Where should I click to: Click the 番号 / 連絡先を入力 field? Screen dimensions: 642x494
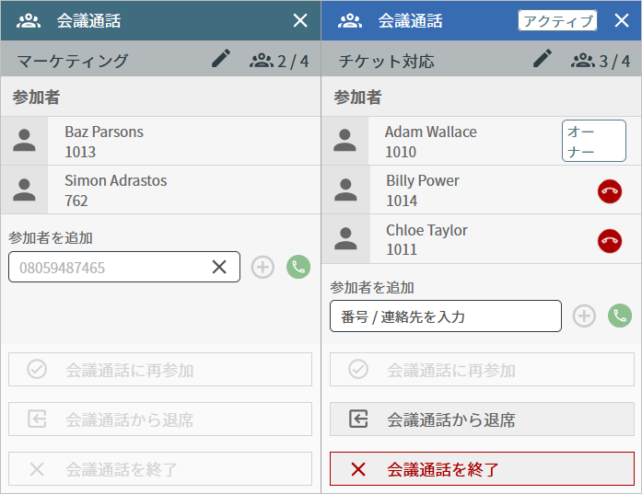tap(446, 316)
